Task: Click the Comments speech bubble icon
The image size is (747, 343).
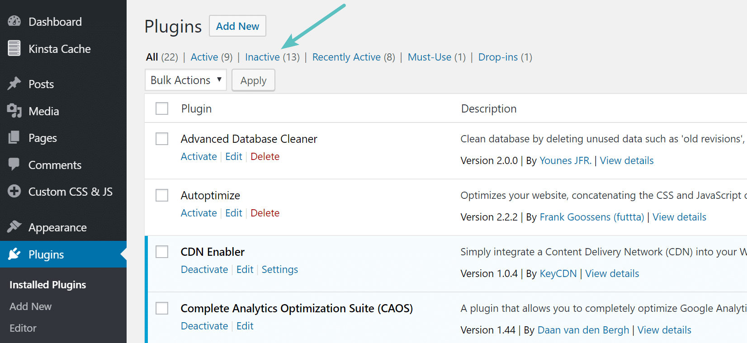Action: pos(14,164)
